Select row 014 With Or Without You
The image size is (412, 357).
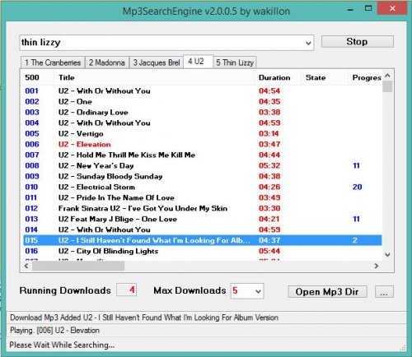[203, 230]
